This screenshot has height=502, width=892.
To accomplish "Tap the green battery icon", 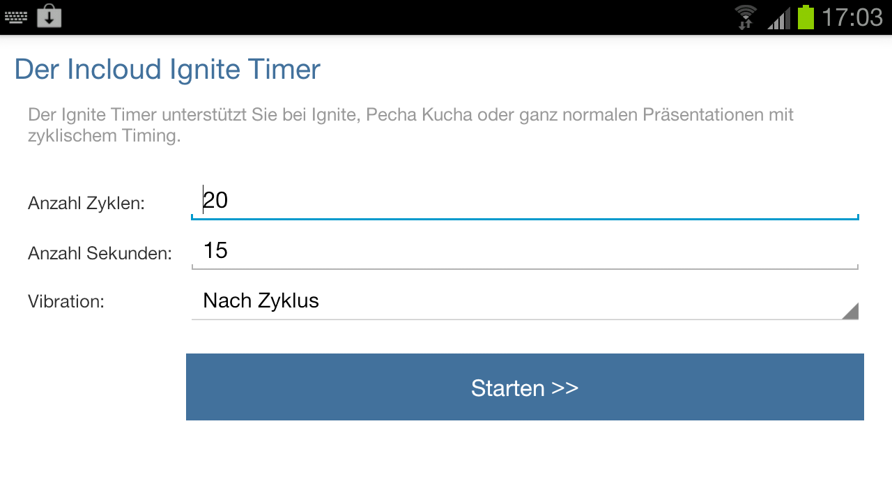I will pyautogui.click(x=806, y=17).
